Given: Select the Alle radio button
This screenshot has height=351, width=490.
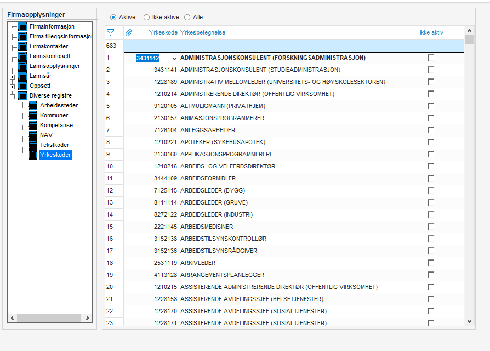Looking at the screenshot, I should tap(187, 17).
